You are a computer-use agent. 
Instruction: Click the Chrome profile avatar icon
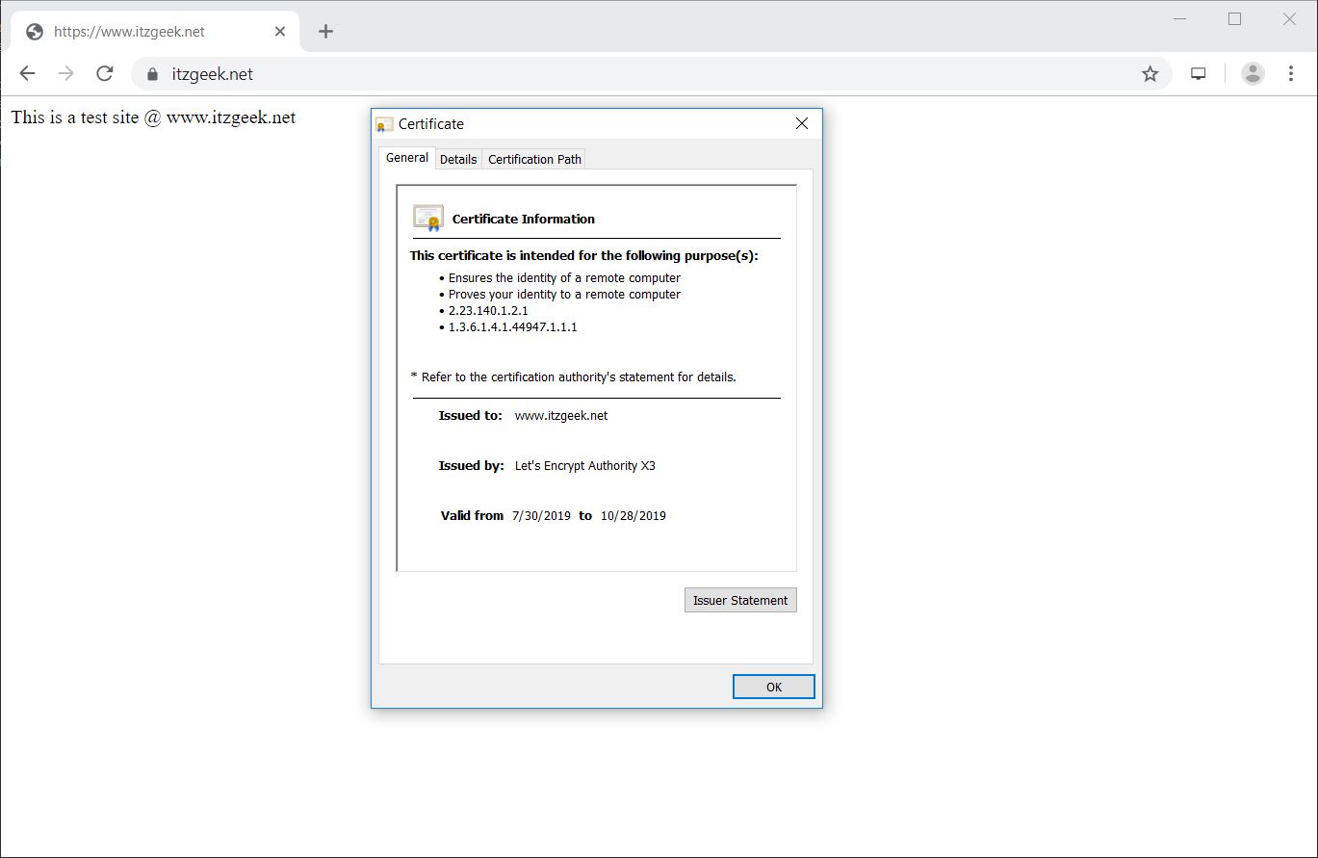pos(1252,73)
